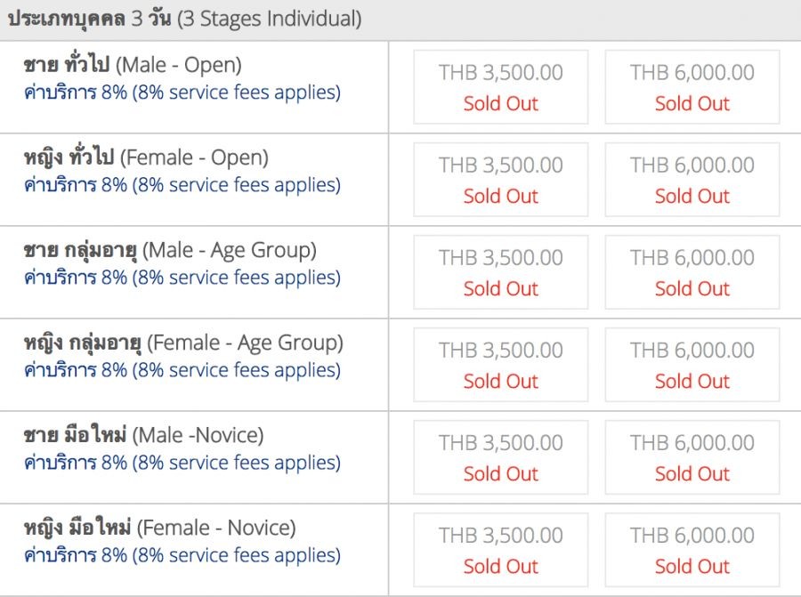Open the Female - Novice category title

160,528
